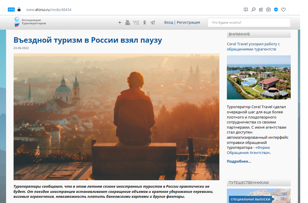Image resolution: width=308 pixels, height=203 pixels.
Task: Click the Вход login link
Action: 169,22
